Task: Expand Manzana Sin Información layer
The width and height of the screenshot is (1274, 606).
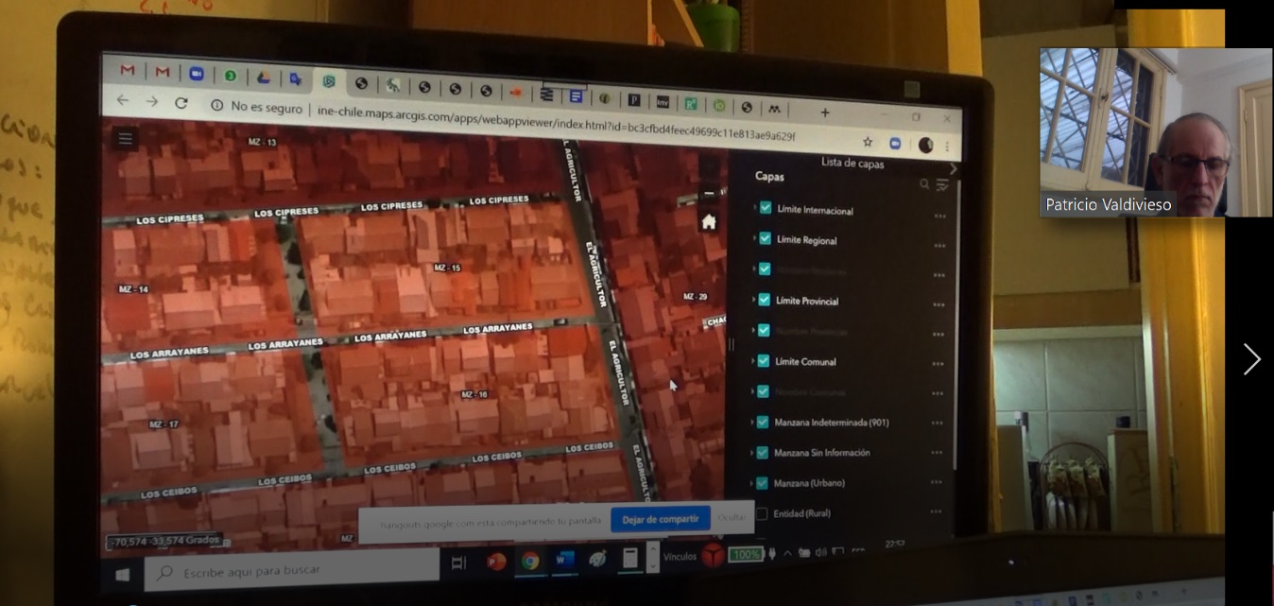Action: [x=751, y=453]
